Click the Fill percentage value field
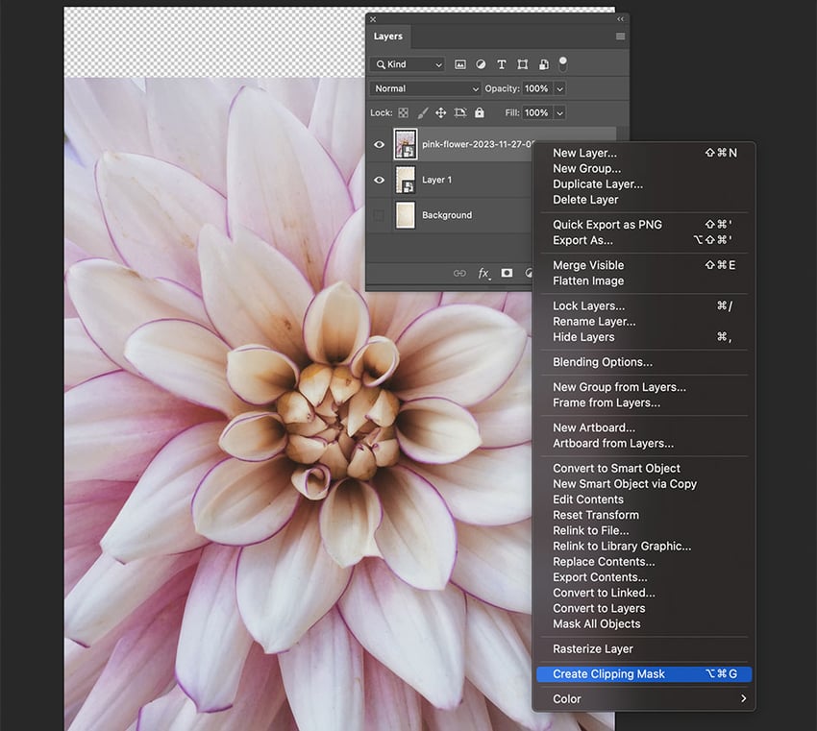The image size is (817, 731). [536, 112]
